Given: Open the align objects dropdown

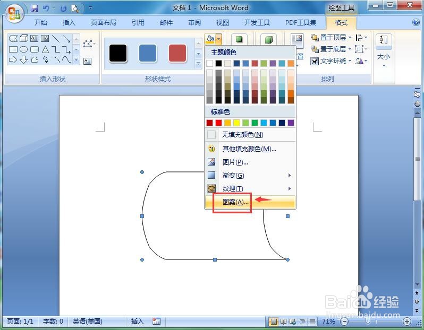Looking at the screenshot, I should pos(361,37).
